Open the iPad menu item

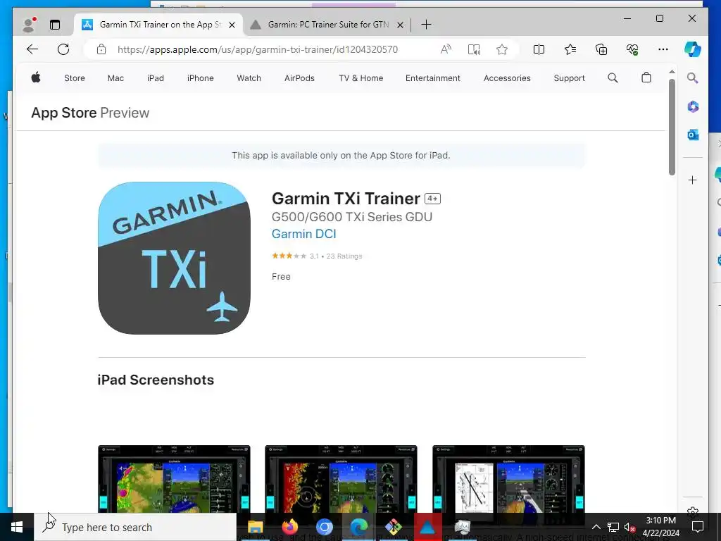[x=156, y=78]
